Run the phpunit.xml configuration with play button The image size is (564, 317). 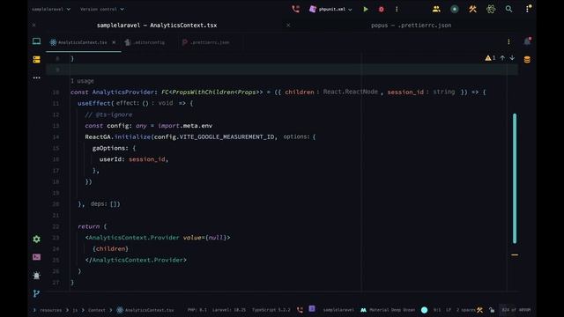366,9
